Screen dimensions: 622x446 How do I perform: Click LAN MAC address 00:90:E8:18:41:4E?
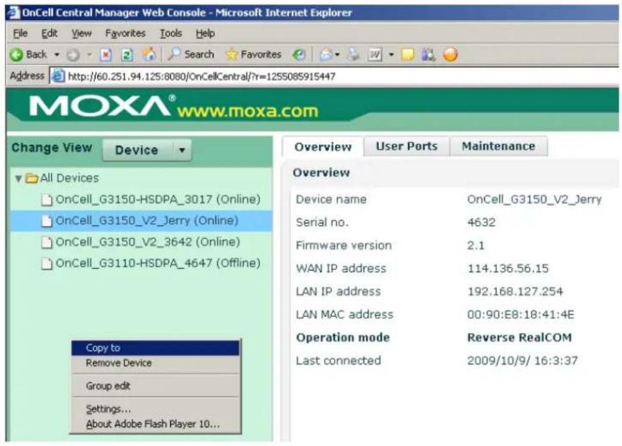(x=521, y=314)
